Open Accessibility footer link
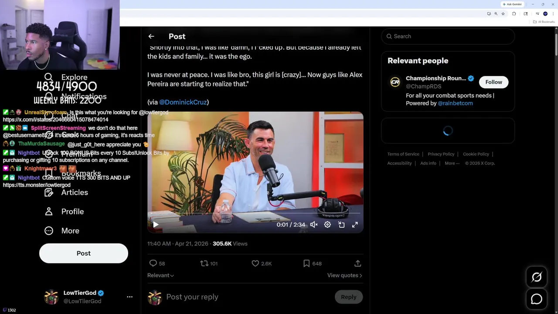558x314 pixels. (399, 163)
